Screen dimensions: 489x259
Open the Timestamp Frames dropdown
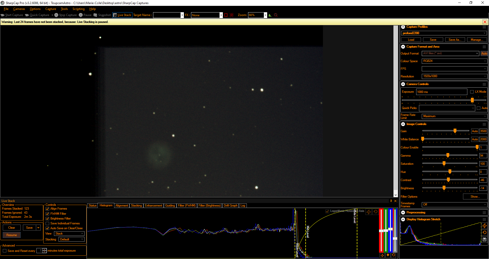pos(454,205)
